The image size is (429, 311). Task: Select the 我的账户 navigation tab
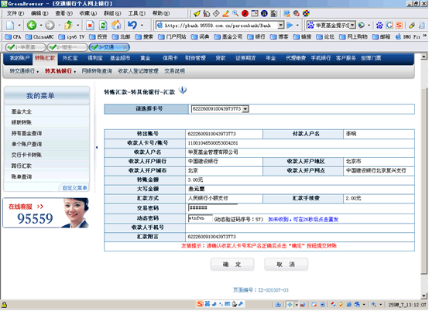click(19, 58)
